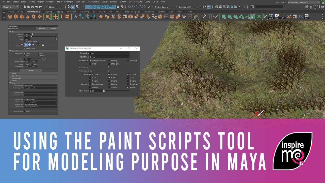Select the solid round brush profile

[x=30, y=45]
